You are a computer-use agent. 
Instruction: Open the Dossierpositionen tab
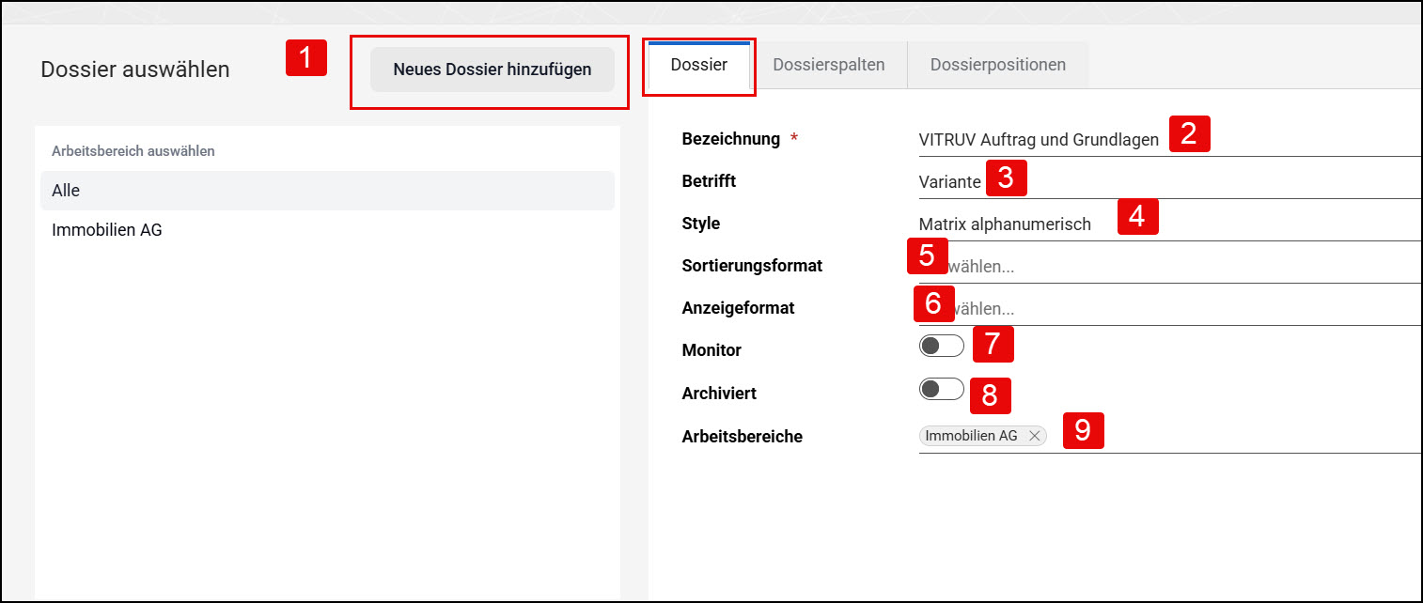[x=998, y=66]
